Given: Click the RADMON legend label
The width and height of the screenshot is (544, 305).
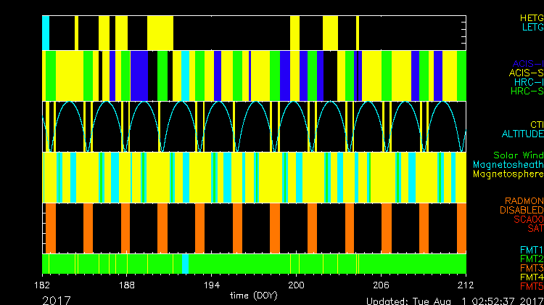Looking at the screenshot, I should pyautogui.click(x=522, y=200).
